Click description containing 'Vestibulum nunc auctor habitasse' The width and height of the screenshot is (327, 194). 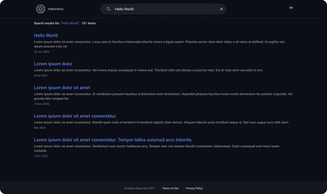click(156, 148)
